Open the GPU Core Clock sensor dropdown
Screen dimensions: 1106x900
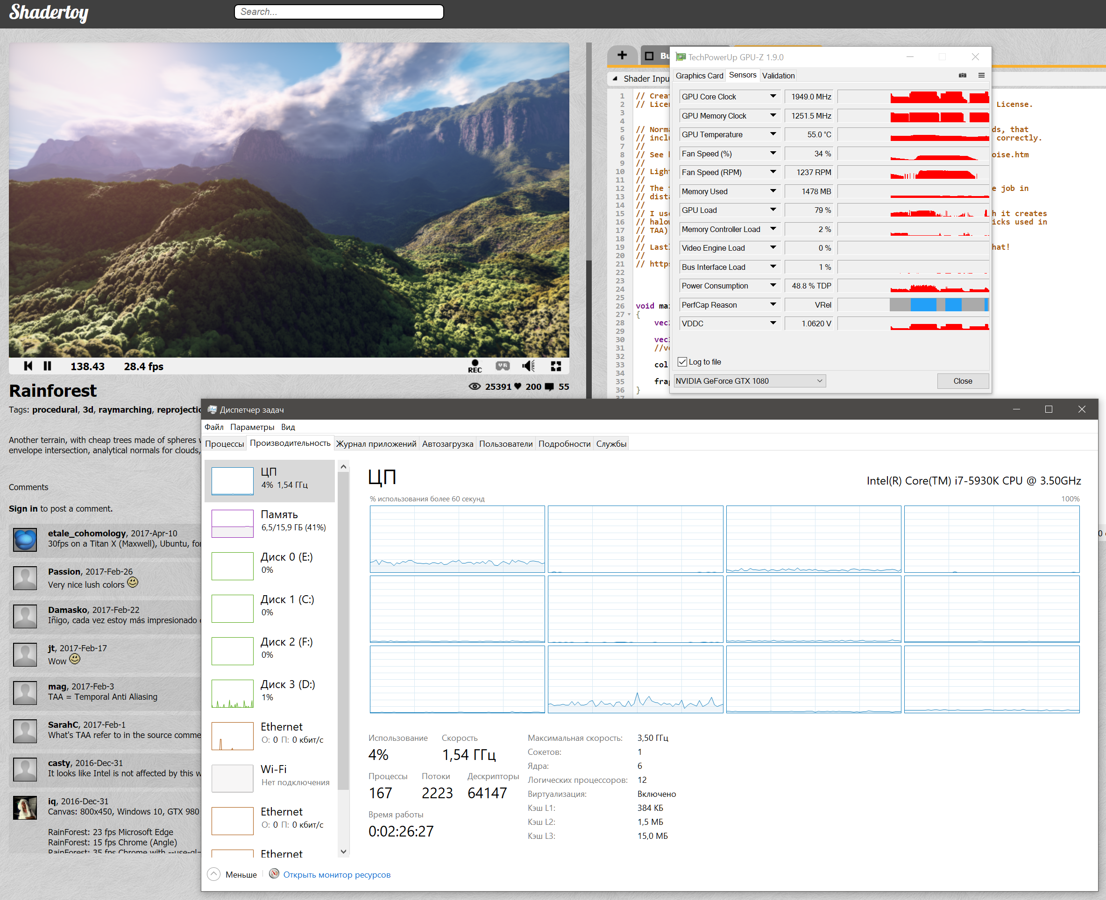click(773, 97)
